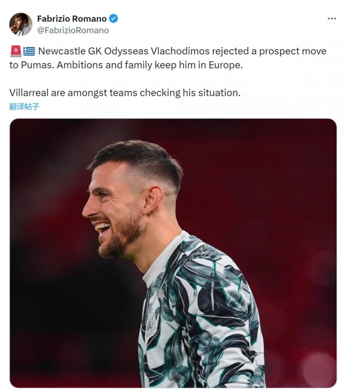Click the word Europe in the tweet
Viewport: 345px width, 391px height.
[224, 65]
